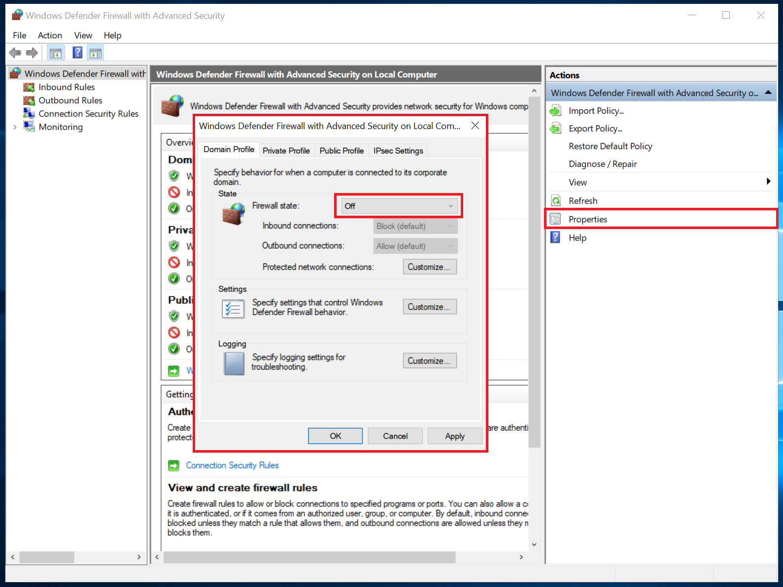
Task: Click the Back arrow toolbar icon
Action: click(x=15, y=52)
